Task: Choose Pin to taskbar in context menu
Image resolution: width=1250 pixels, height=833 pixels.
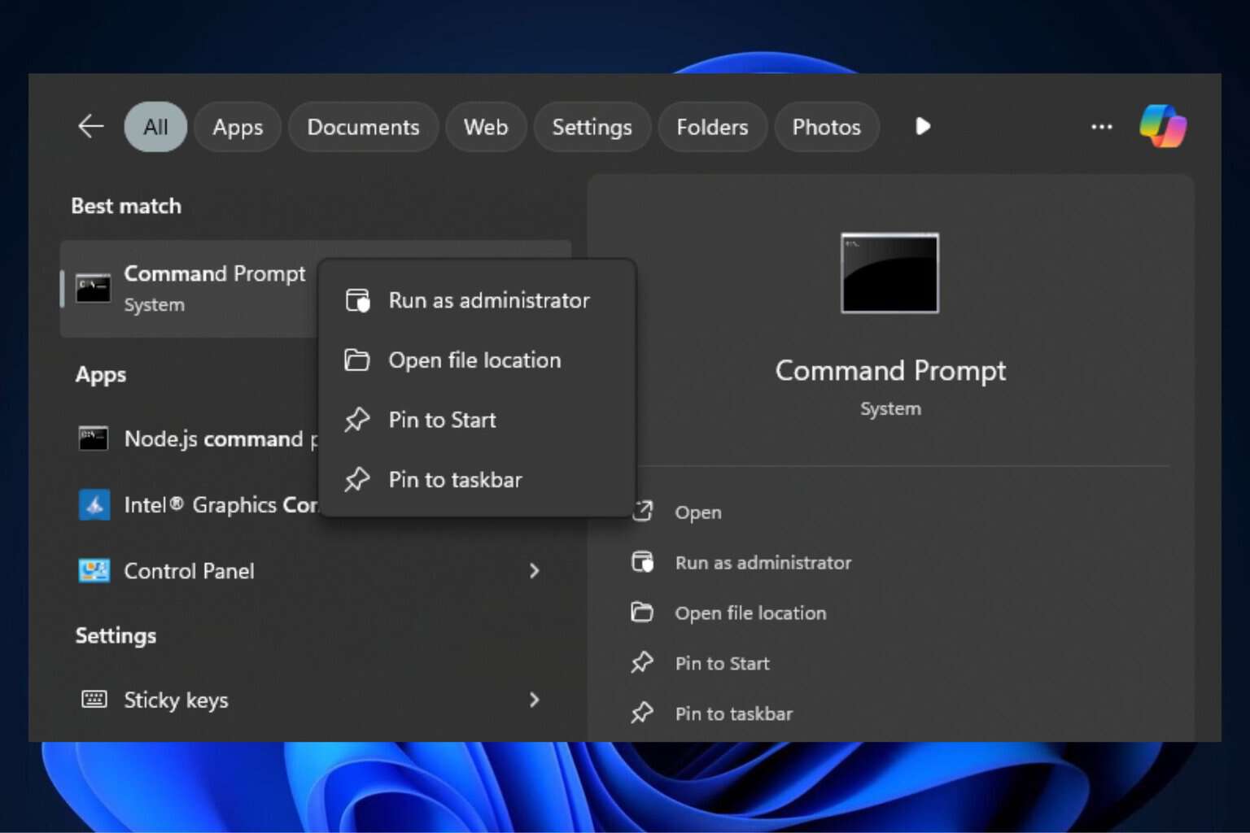Action: [x=455, y=480]
